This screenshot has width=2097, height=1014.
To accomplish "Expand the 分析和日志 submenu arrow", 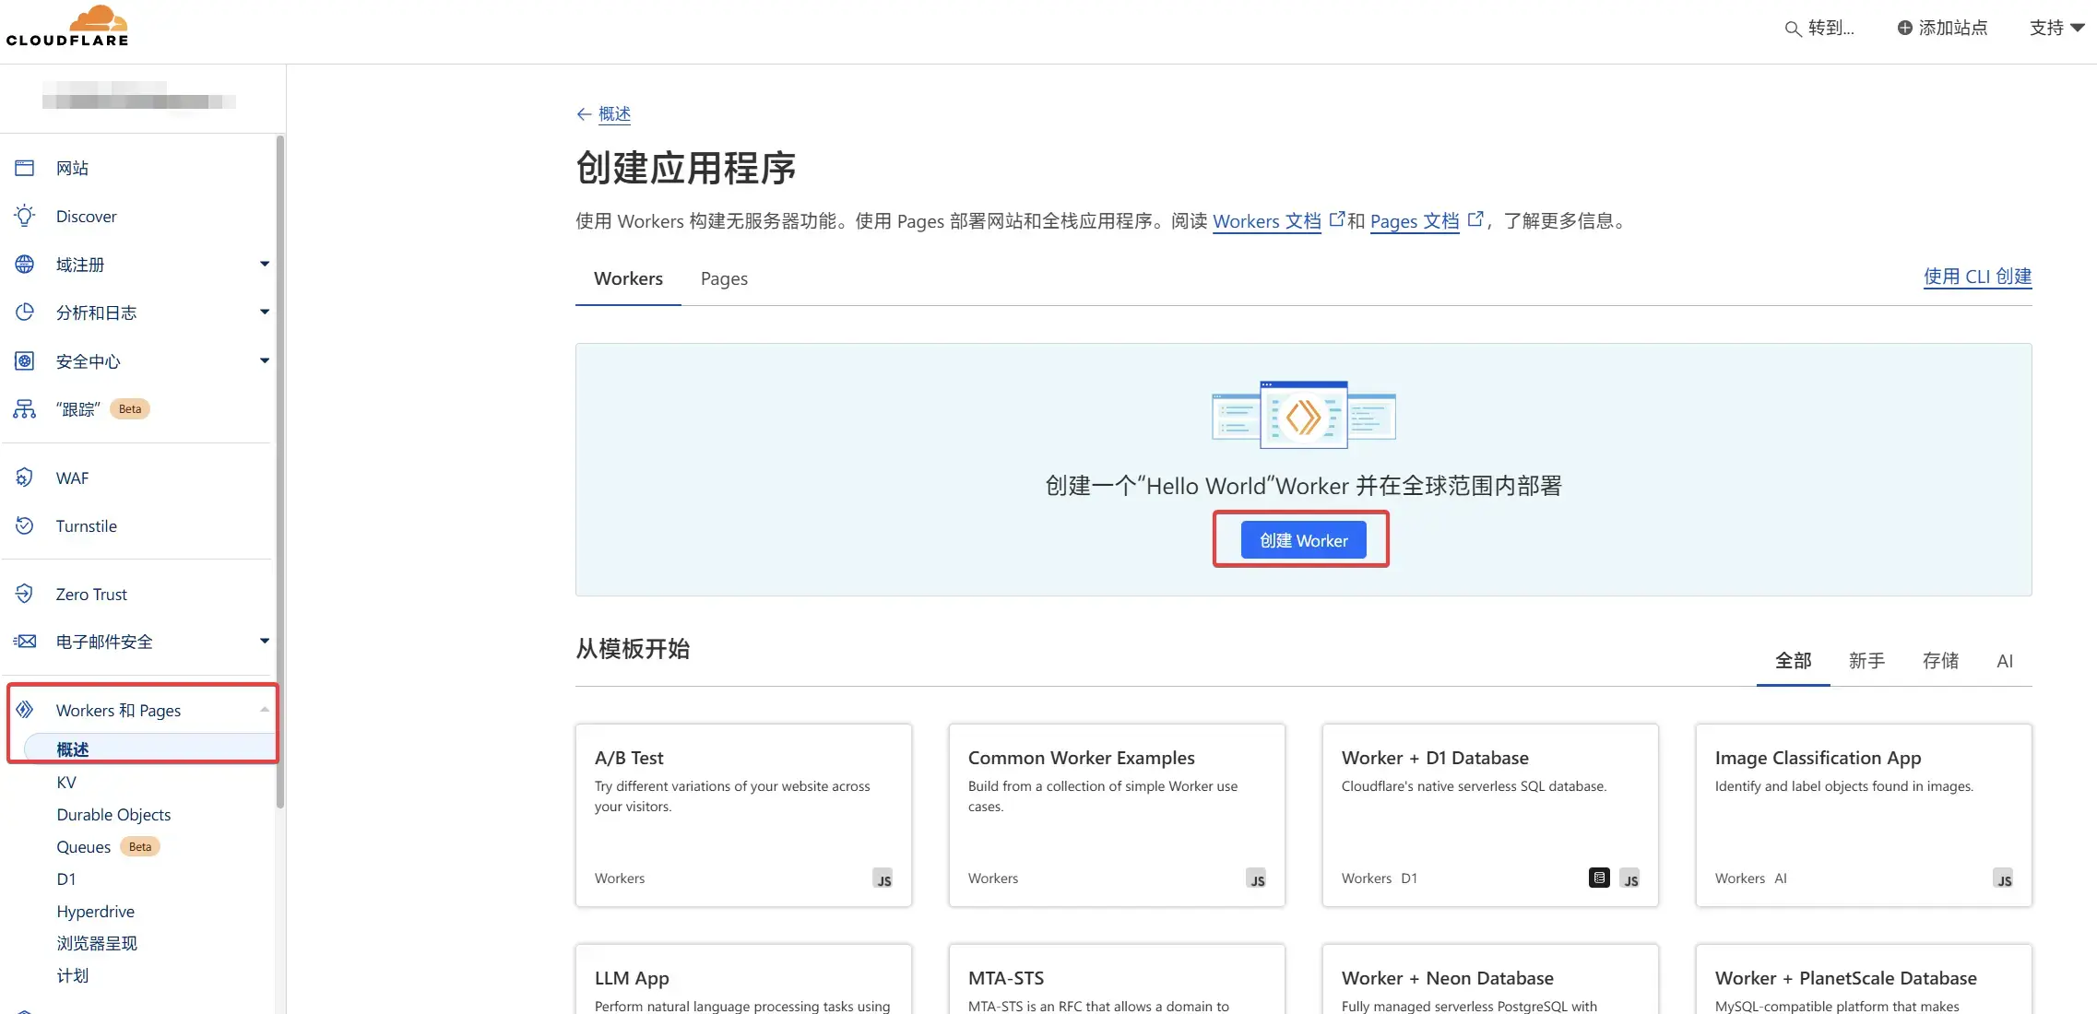I will tap(265, 312).
